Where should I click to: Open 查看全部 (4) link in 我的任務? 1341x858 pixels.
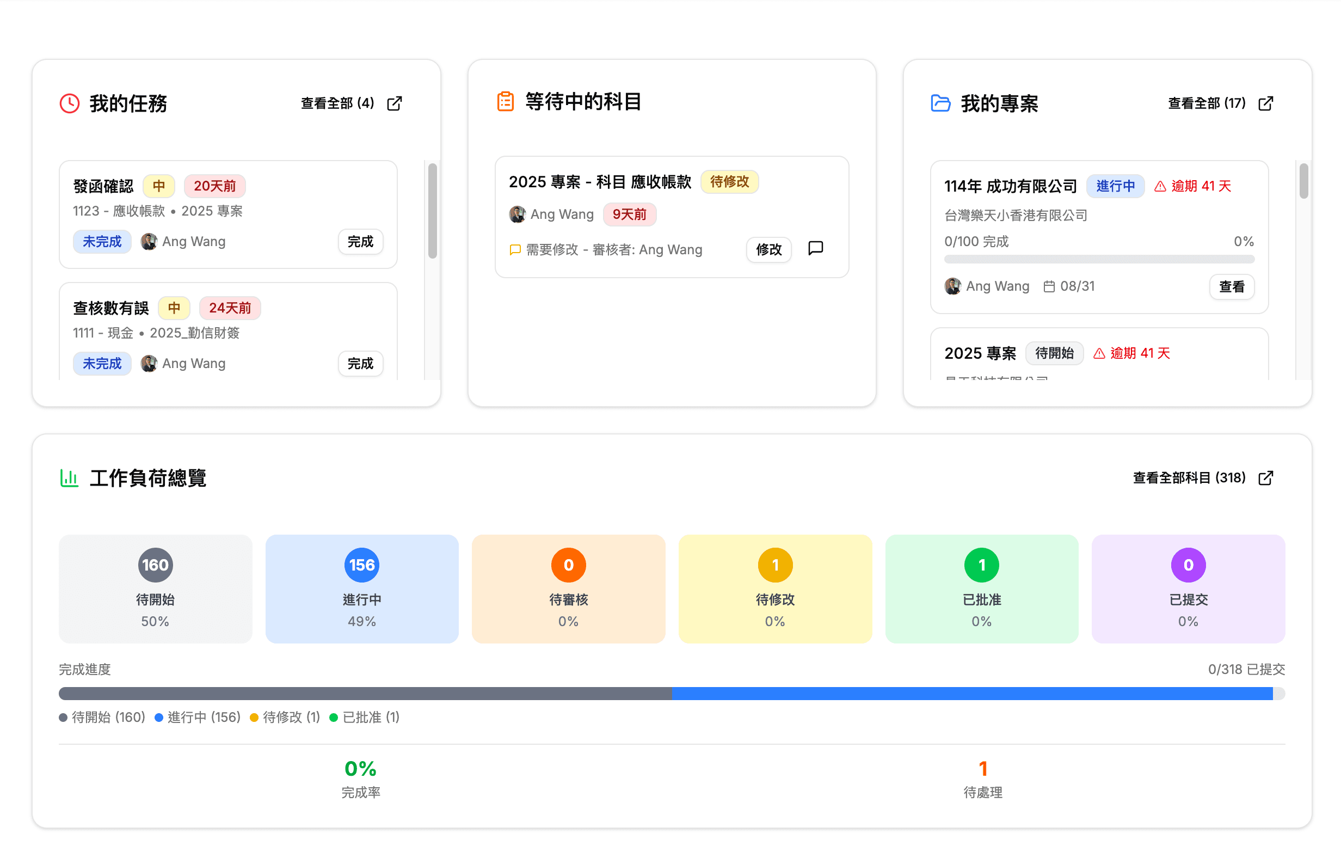(x=336, y=103)
